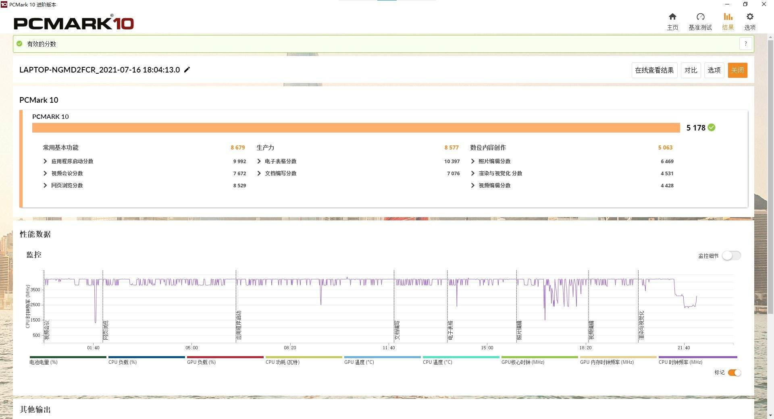Image resolution: width=774 pixels, height=419 pixels.
Task: Click the PCMark 10 app icon in title bar
Action: coord(4,4)
